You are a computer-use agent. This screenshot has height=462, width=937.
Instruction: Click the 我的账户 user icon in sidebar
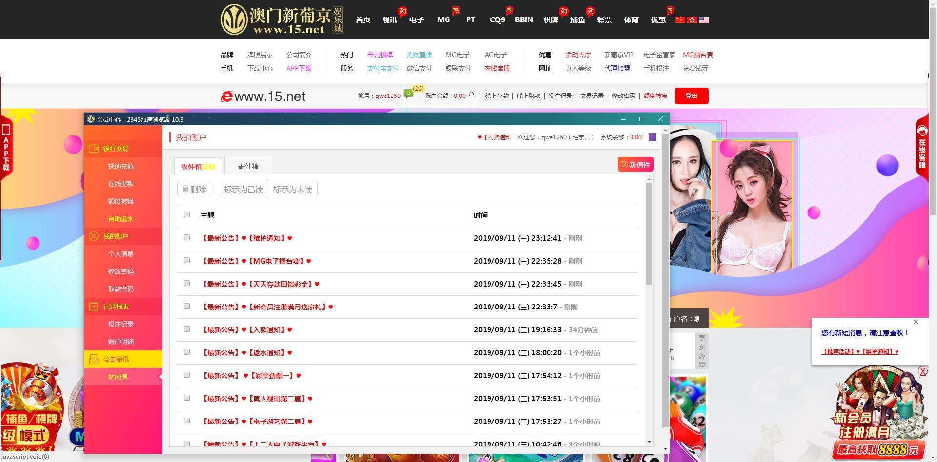pyautogui.click(x=94, y=236)
